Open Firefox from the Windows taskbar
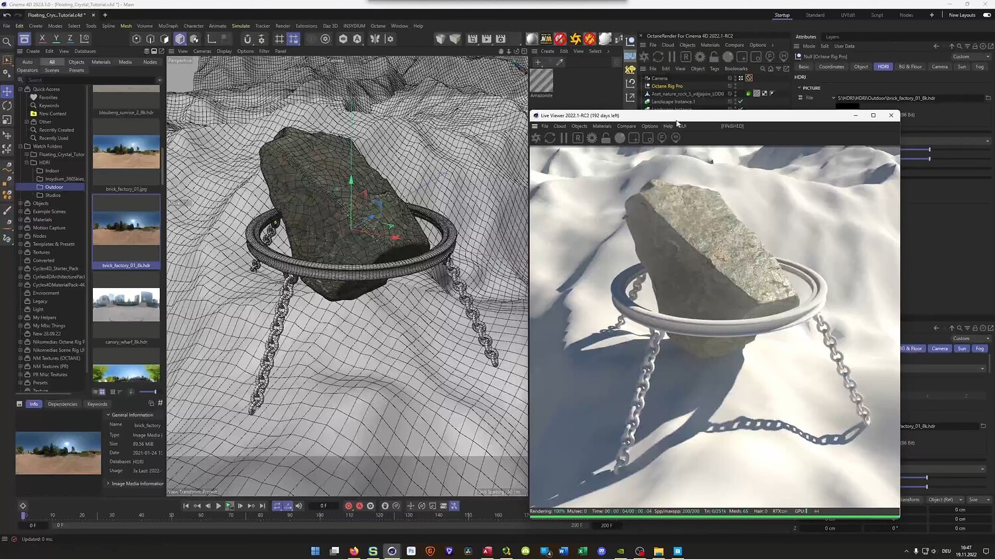The height and width of the screenshot is (559, 995). 354,551
